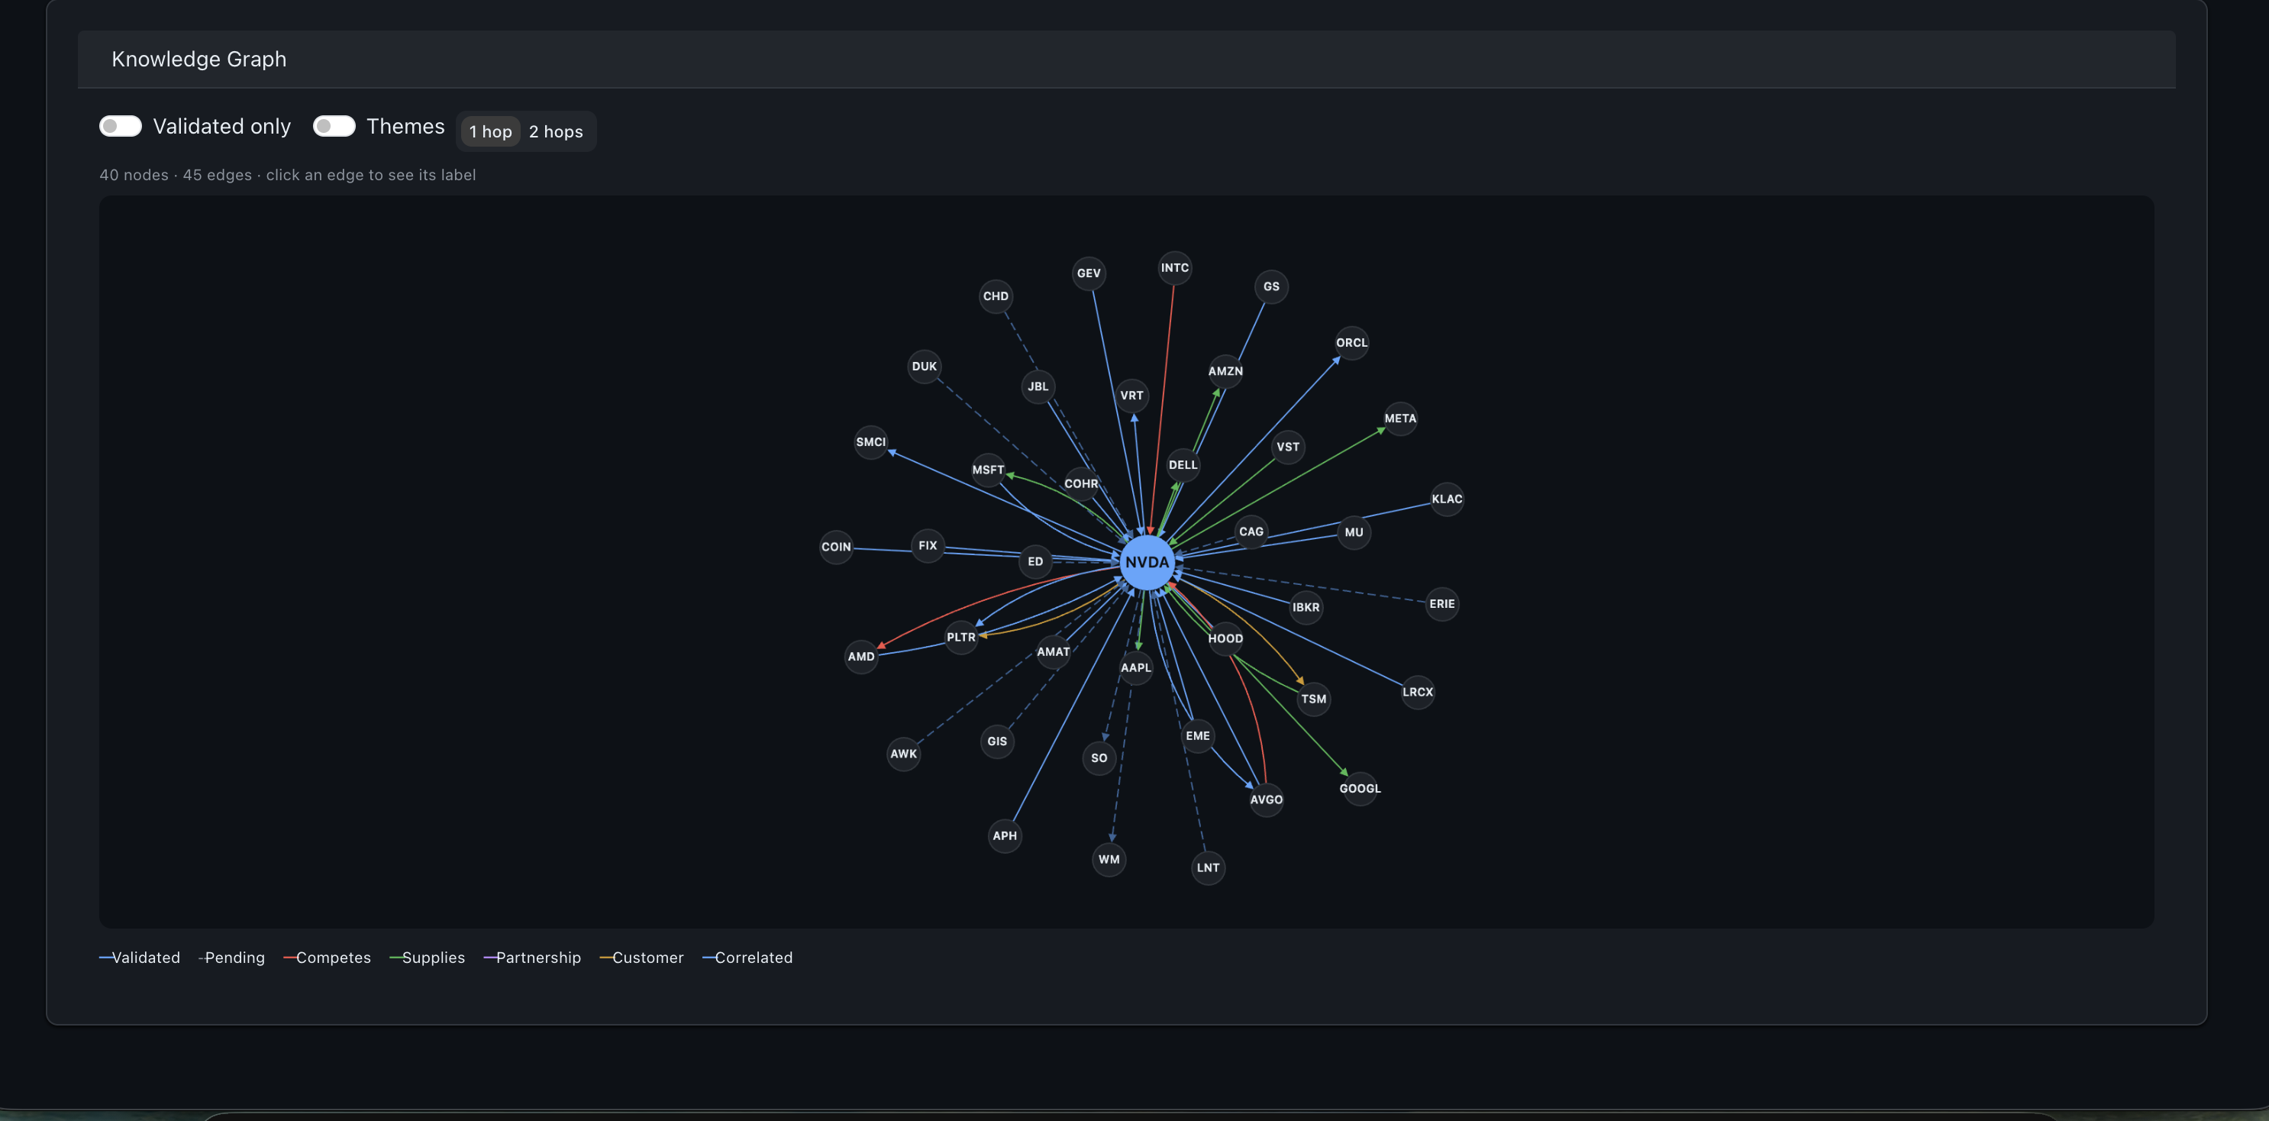Click the Pending legend entry
Screen dimensions: 2269x1121
coord(233,957)
